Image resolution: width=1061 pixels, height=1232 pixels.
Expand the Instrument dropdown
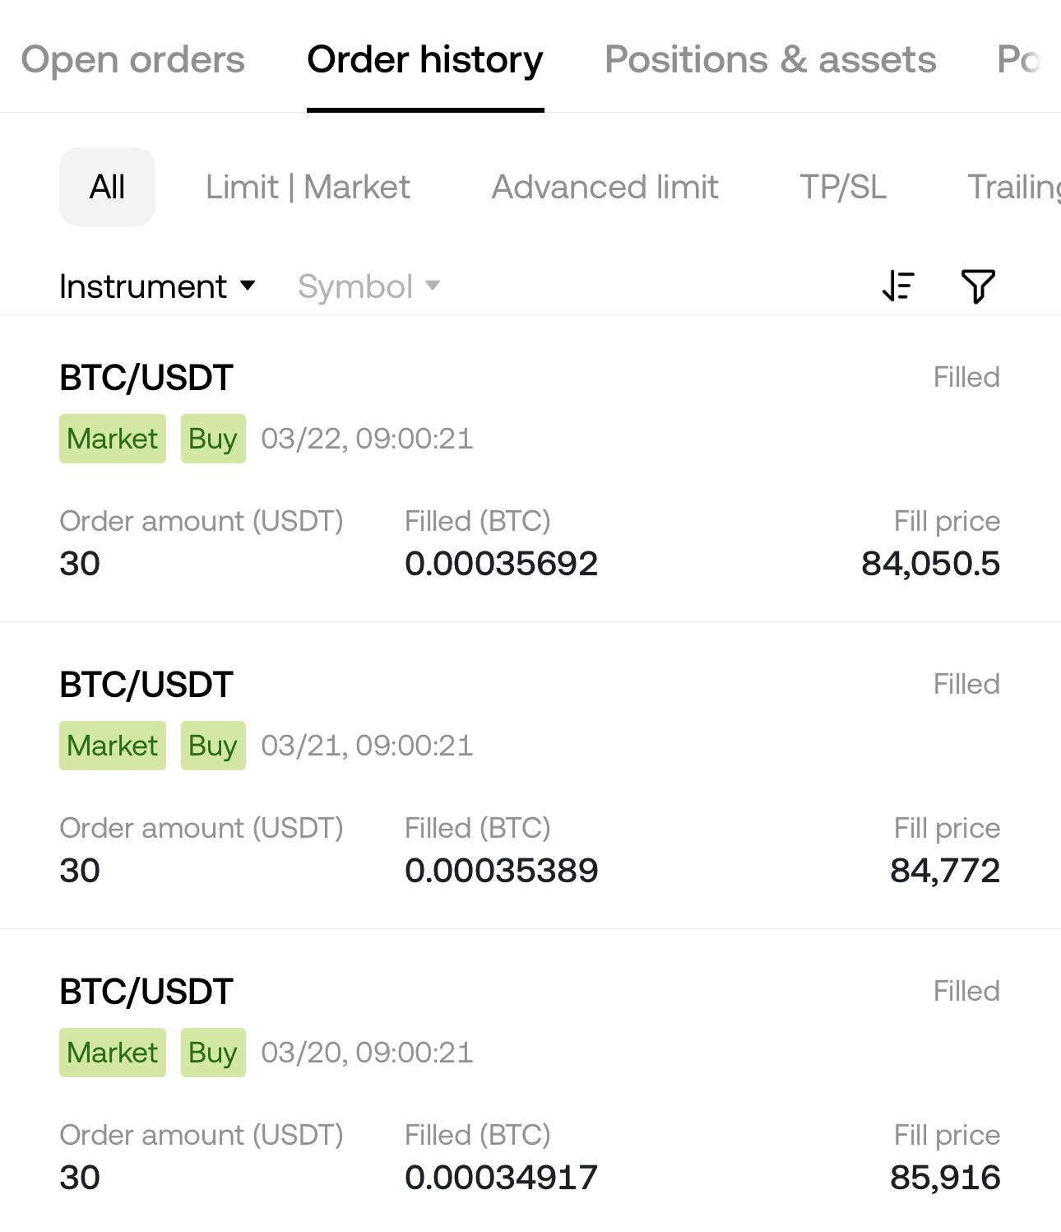tap(157, 286)
